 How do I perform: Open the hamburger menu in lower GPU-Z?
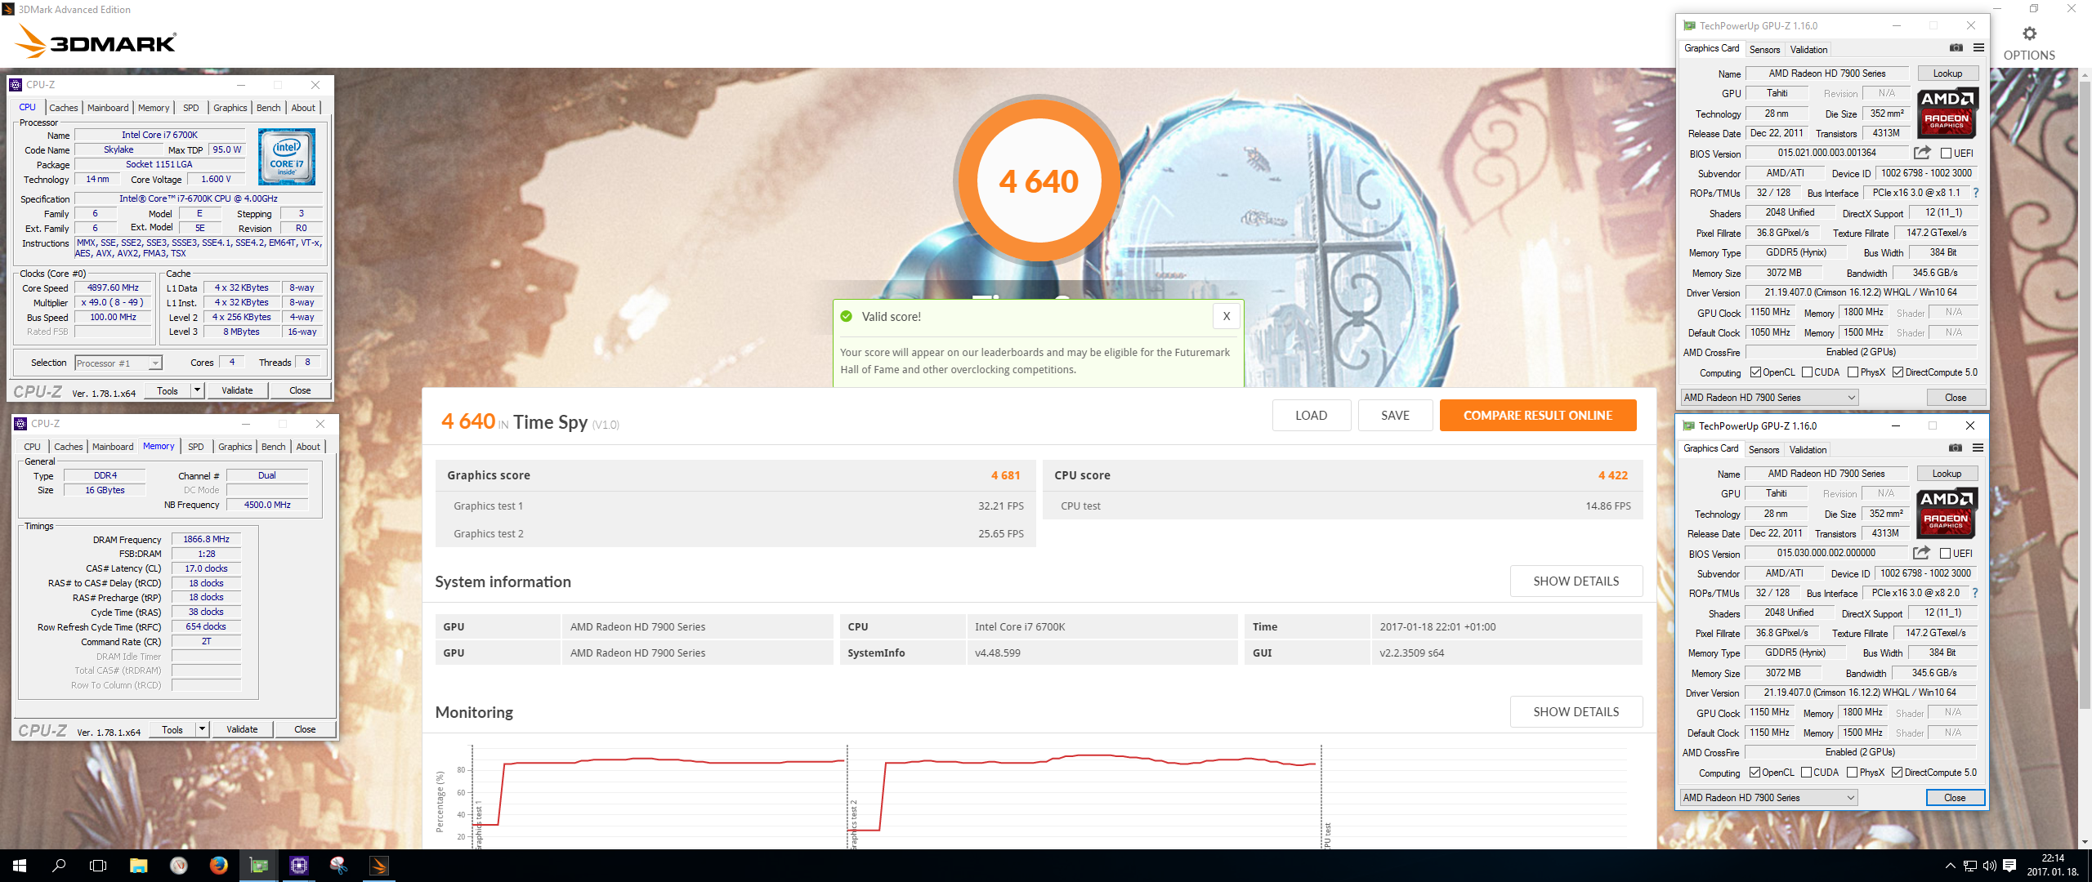(x=1978, y=448)
